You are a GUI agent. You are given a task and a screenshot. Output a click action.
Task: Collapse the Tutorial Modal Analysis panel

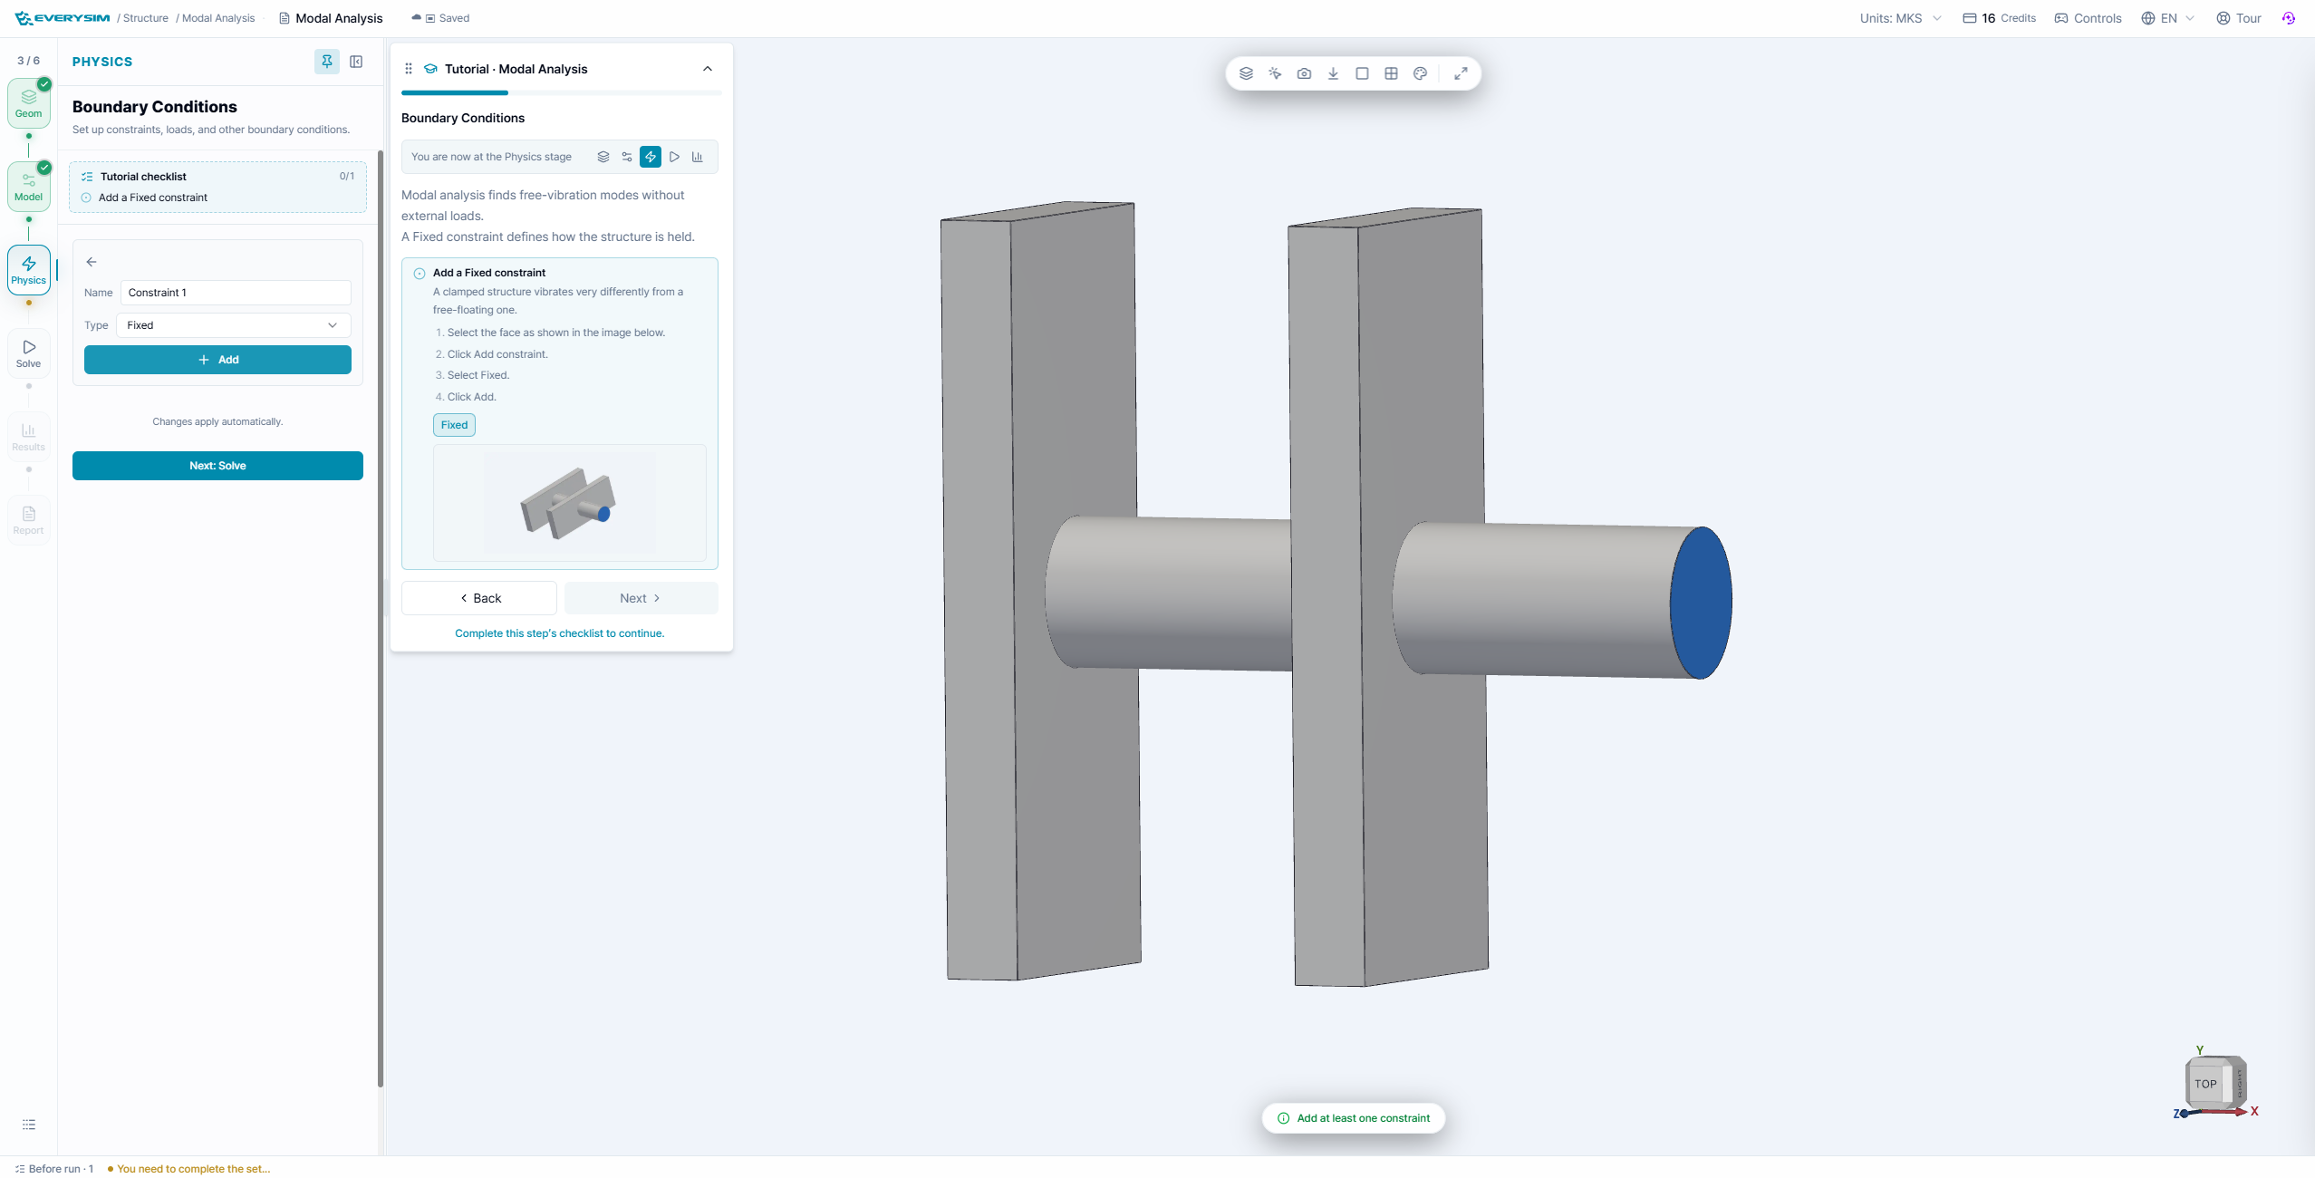point(708,69)
